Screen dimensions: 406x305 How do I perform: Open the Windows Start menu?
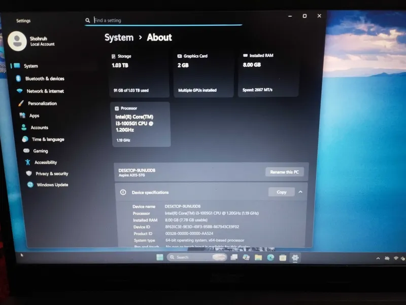click(160, 257)
